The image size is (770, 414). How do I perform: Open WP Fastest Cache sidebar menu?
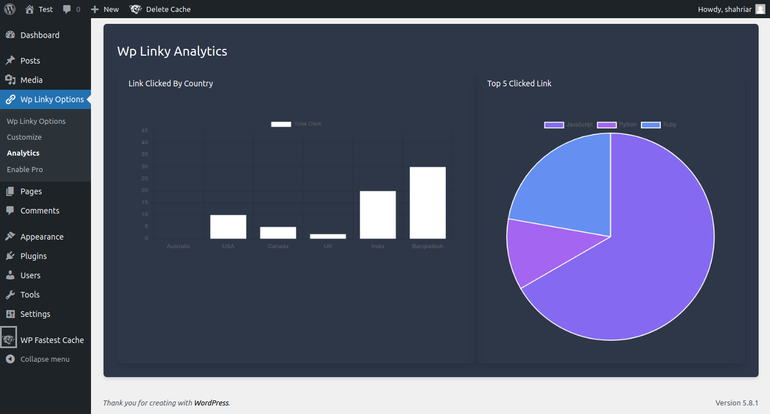tap(45, 340)
